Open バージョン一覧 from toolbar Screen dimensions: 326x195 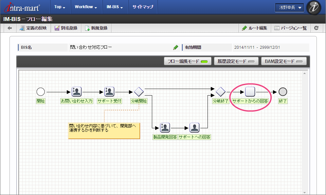click(x=291, y=28)
